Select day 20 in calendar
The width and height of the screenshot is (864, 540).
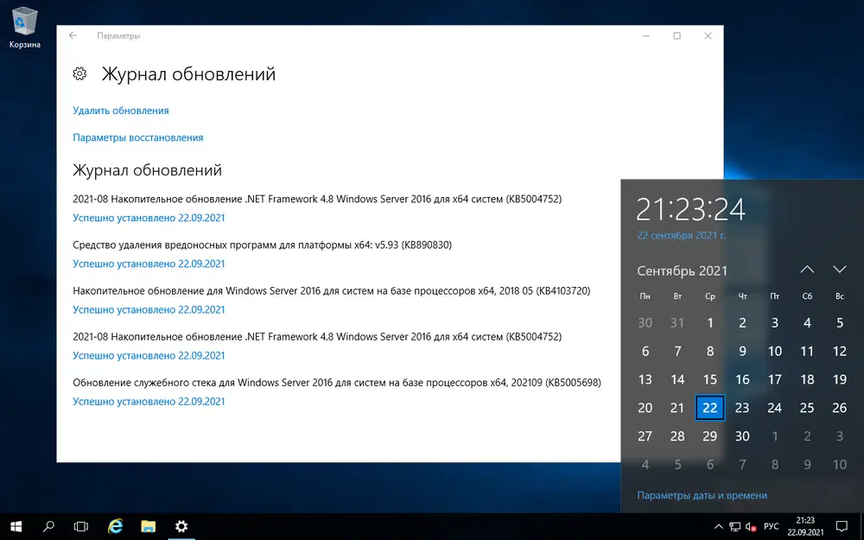[x=645, y=408]
